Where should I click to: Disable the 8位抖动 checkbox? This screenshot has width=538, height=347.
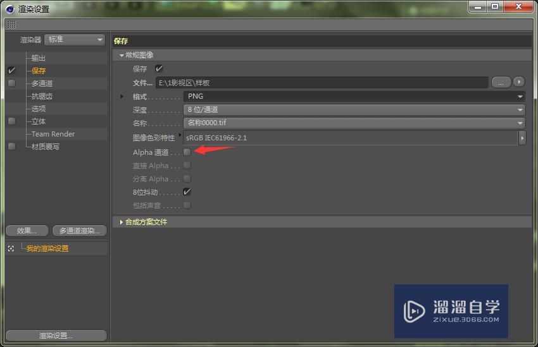pyautogui.click(x=187, y=192)
